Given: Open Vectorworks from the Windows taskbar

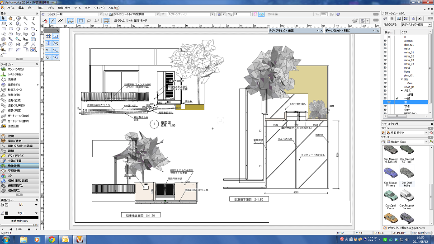Looking at the screenshot, I should pyautogui.click(x=80, y=239).
